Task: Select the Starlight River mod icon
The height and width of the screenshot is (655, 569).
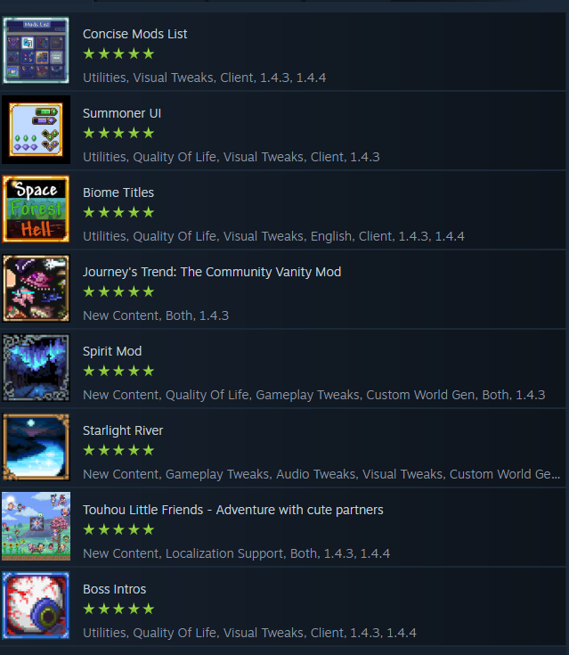Action: click(x=36, y=447)
